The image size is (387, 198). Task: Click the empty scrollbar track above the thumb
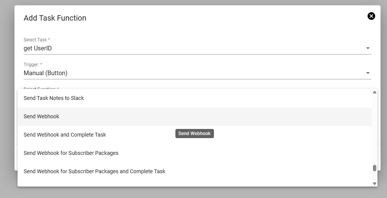374,129
